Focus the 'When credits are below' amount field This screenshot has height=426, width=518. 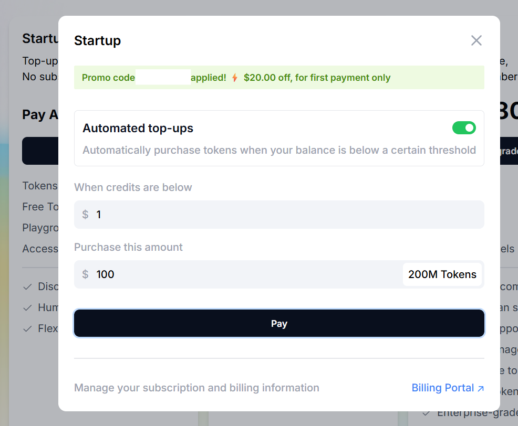click(279, 215)
